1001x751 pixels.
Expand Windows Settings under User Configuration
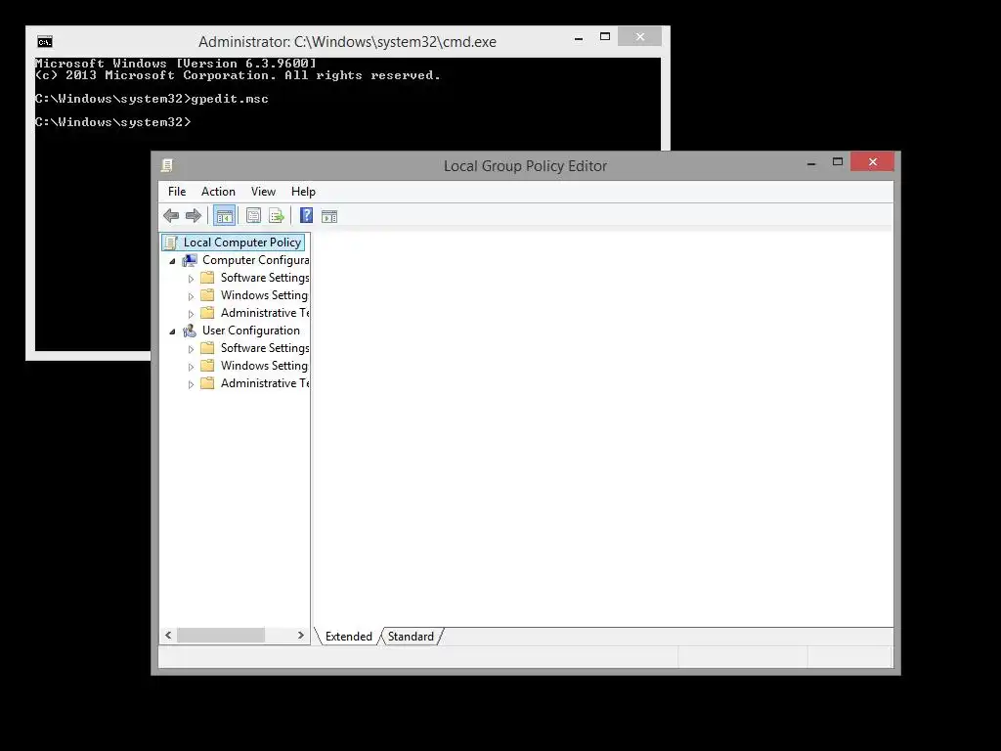coord(191,367)
